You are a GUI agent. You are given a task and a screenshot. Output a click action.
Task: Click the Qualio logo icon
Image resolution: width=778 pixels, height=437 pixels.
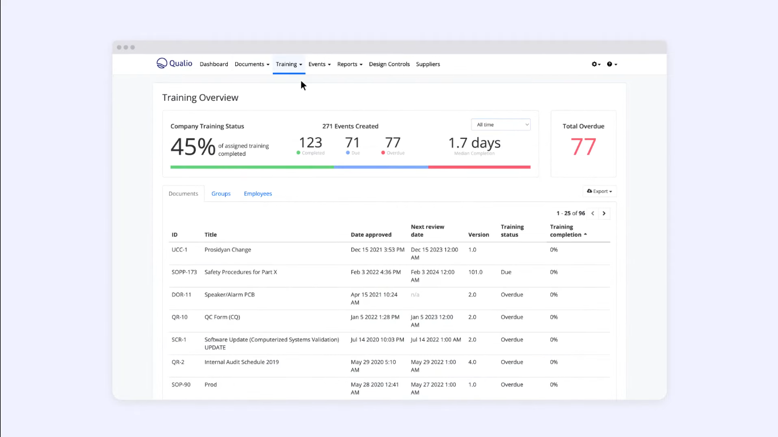point(162,64)
